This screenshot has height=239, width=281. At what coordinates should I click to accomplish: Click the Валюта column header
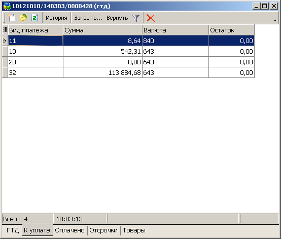click(175, 30)
